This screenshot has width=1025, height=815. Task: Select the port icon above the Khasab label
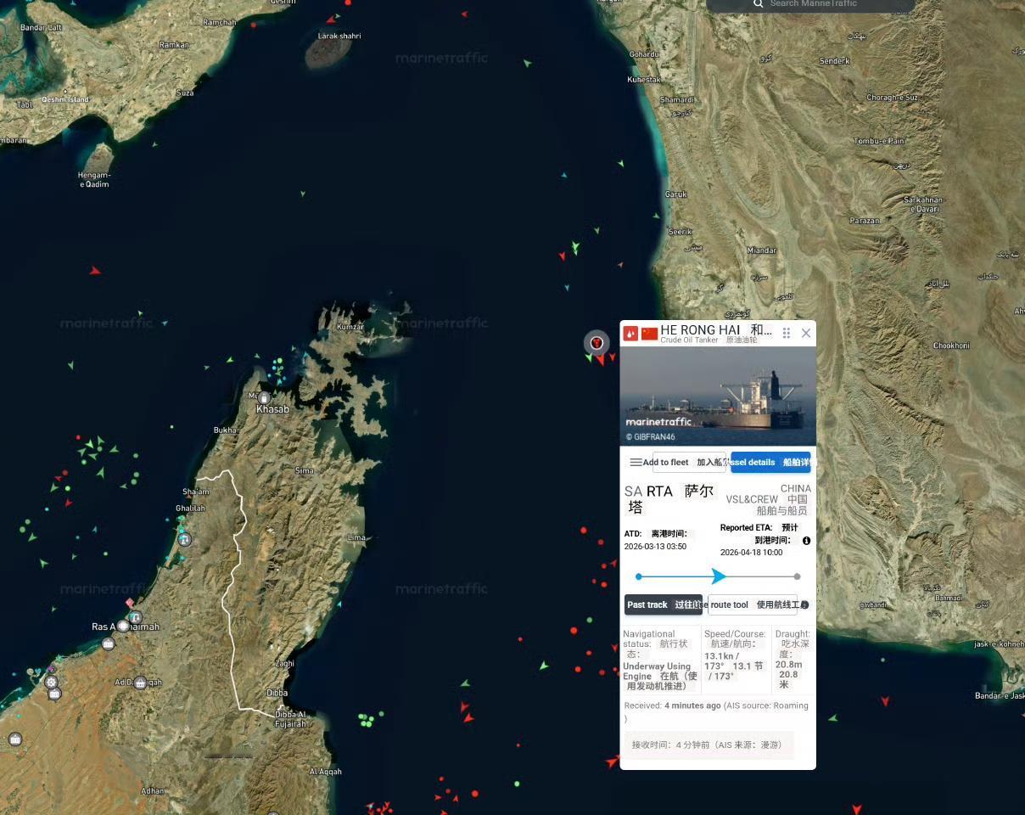264,397
